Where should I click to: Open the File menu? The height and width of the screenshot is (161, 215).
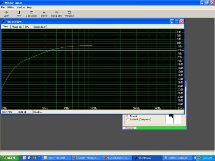tap(3, 7)
